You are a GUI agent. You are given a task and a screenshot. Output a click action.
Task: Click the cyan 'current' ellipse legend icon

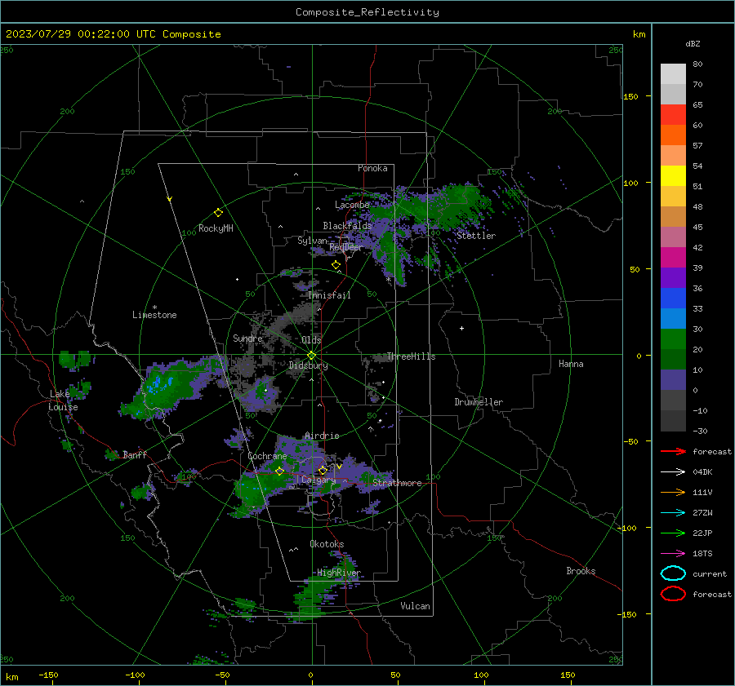(x=673, y=573)
